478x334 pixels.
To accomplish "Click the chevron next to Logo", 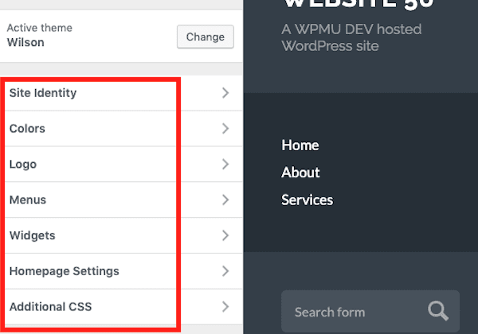I will [225, 165].
